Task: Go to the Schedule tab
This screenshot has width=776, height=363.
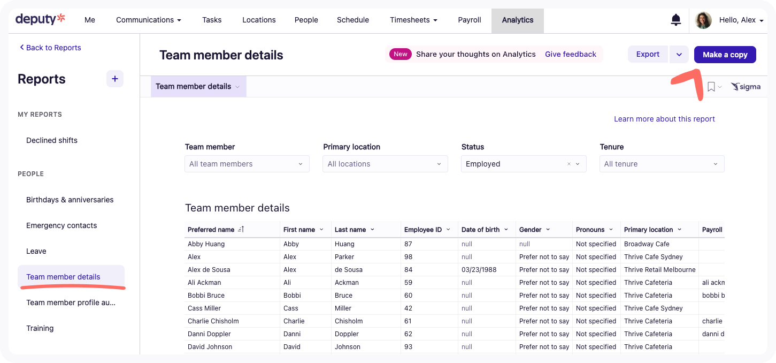Action: pyautogui.click(x=352, y=20)
